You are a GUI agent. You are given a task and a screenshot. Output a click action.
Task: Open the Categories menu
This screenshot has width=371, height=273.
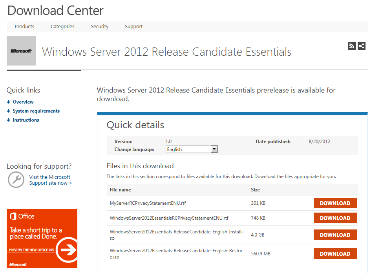coord(62,26)
